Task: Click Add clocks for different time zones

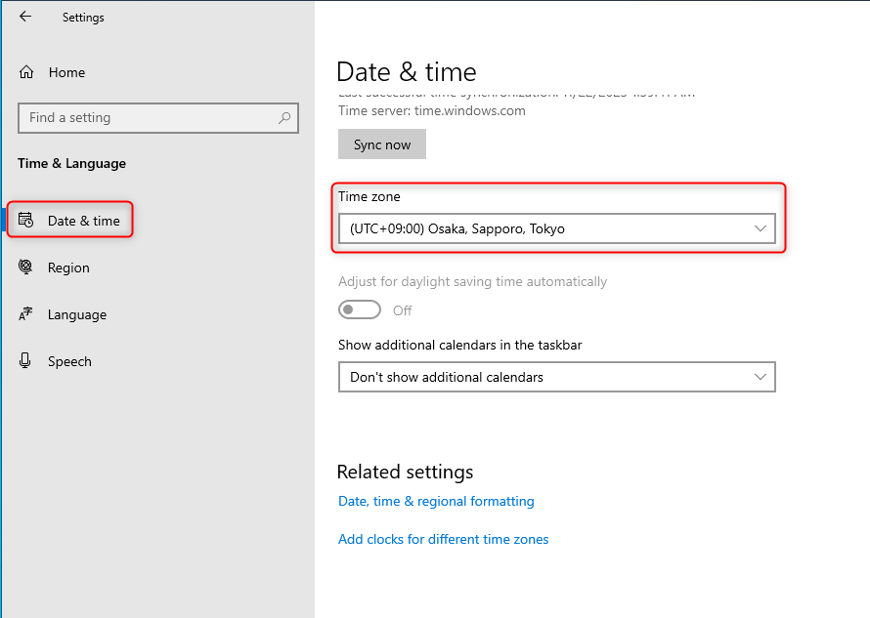Action: (x=443, y=539)
